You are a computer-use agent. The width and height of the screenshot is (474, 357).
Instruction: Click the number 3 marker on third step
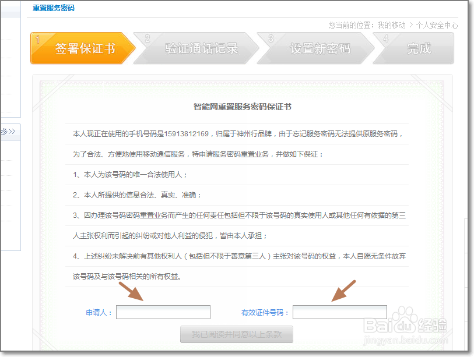pos(270,38)
